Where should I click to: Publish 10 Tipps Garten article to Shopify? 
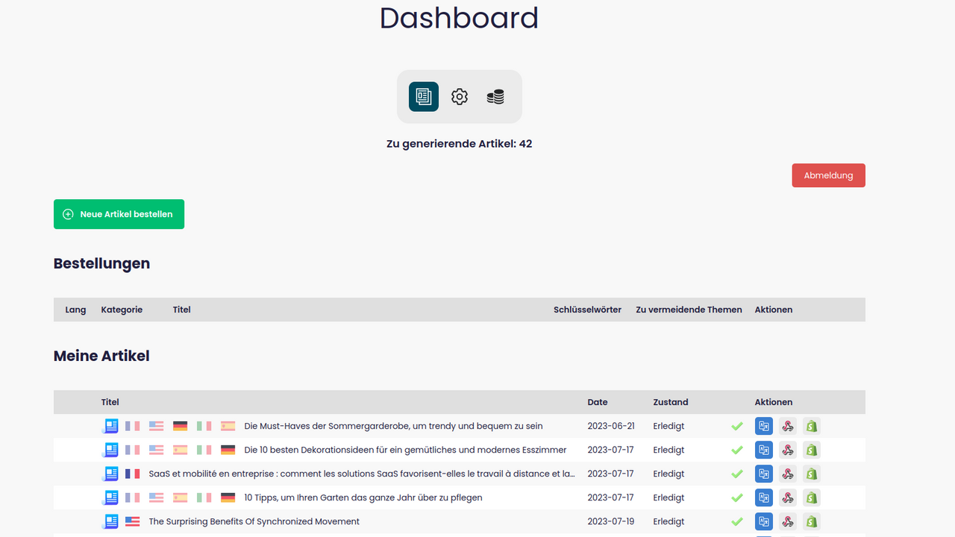(812, 497)
